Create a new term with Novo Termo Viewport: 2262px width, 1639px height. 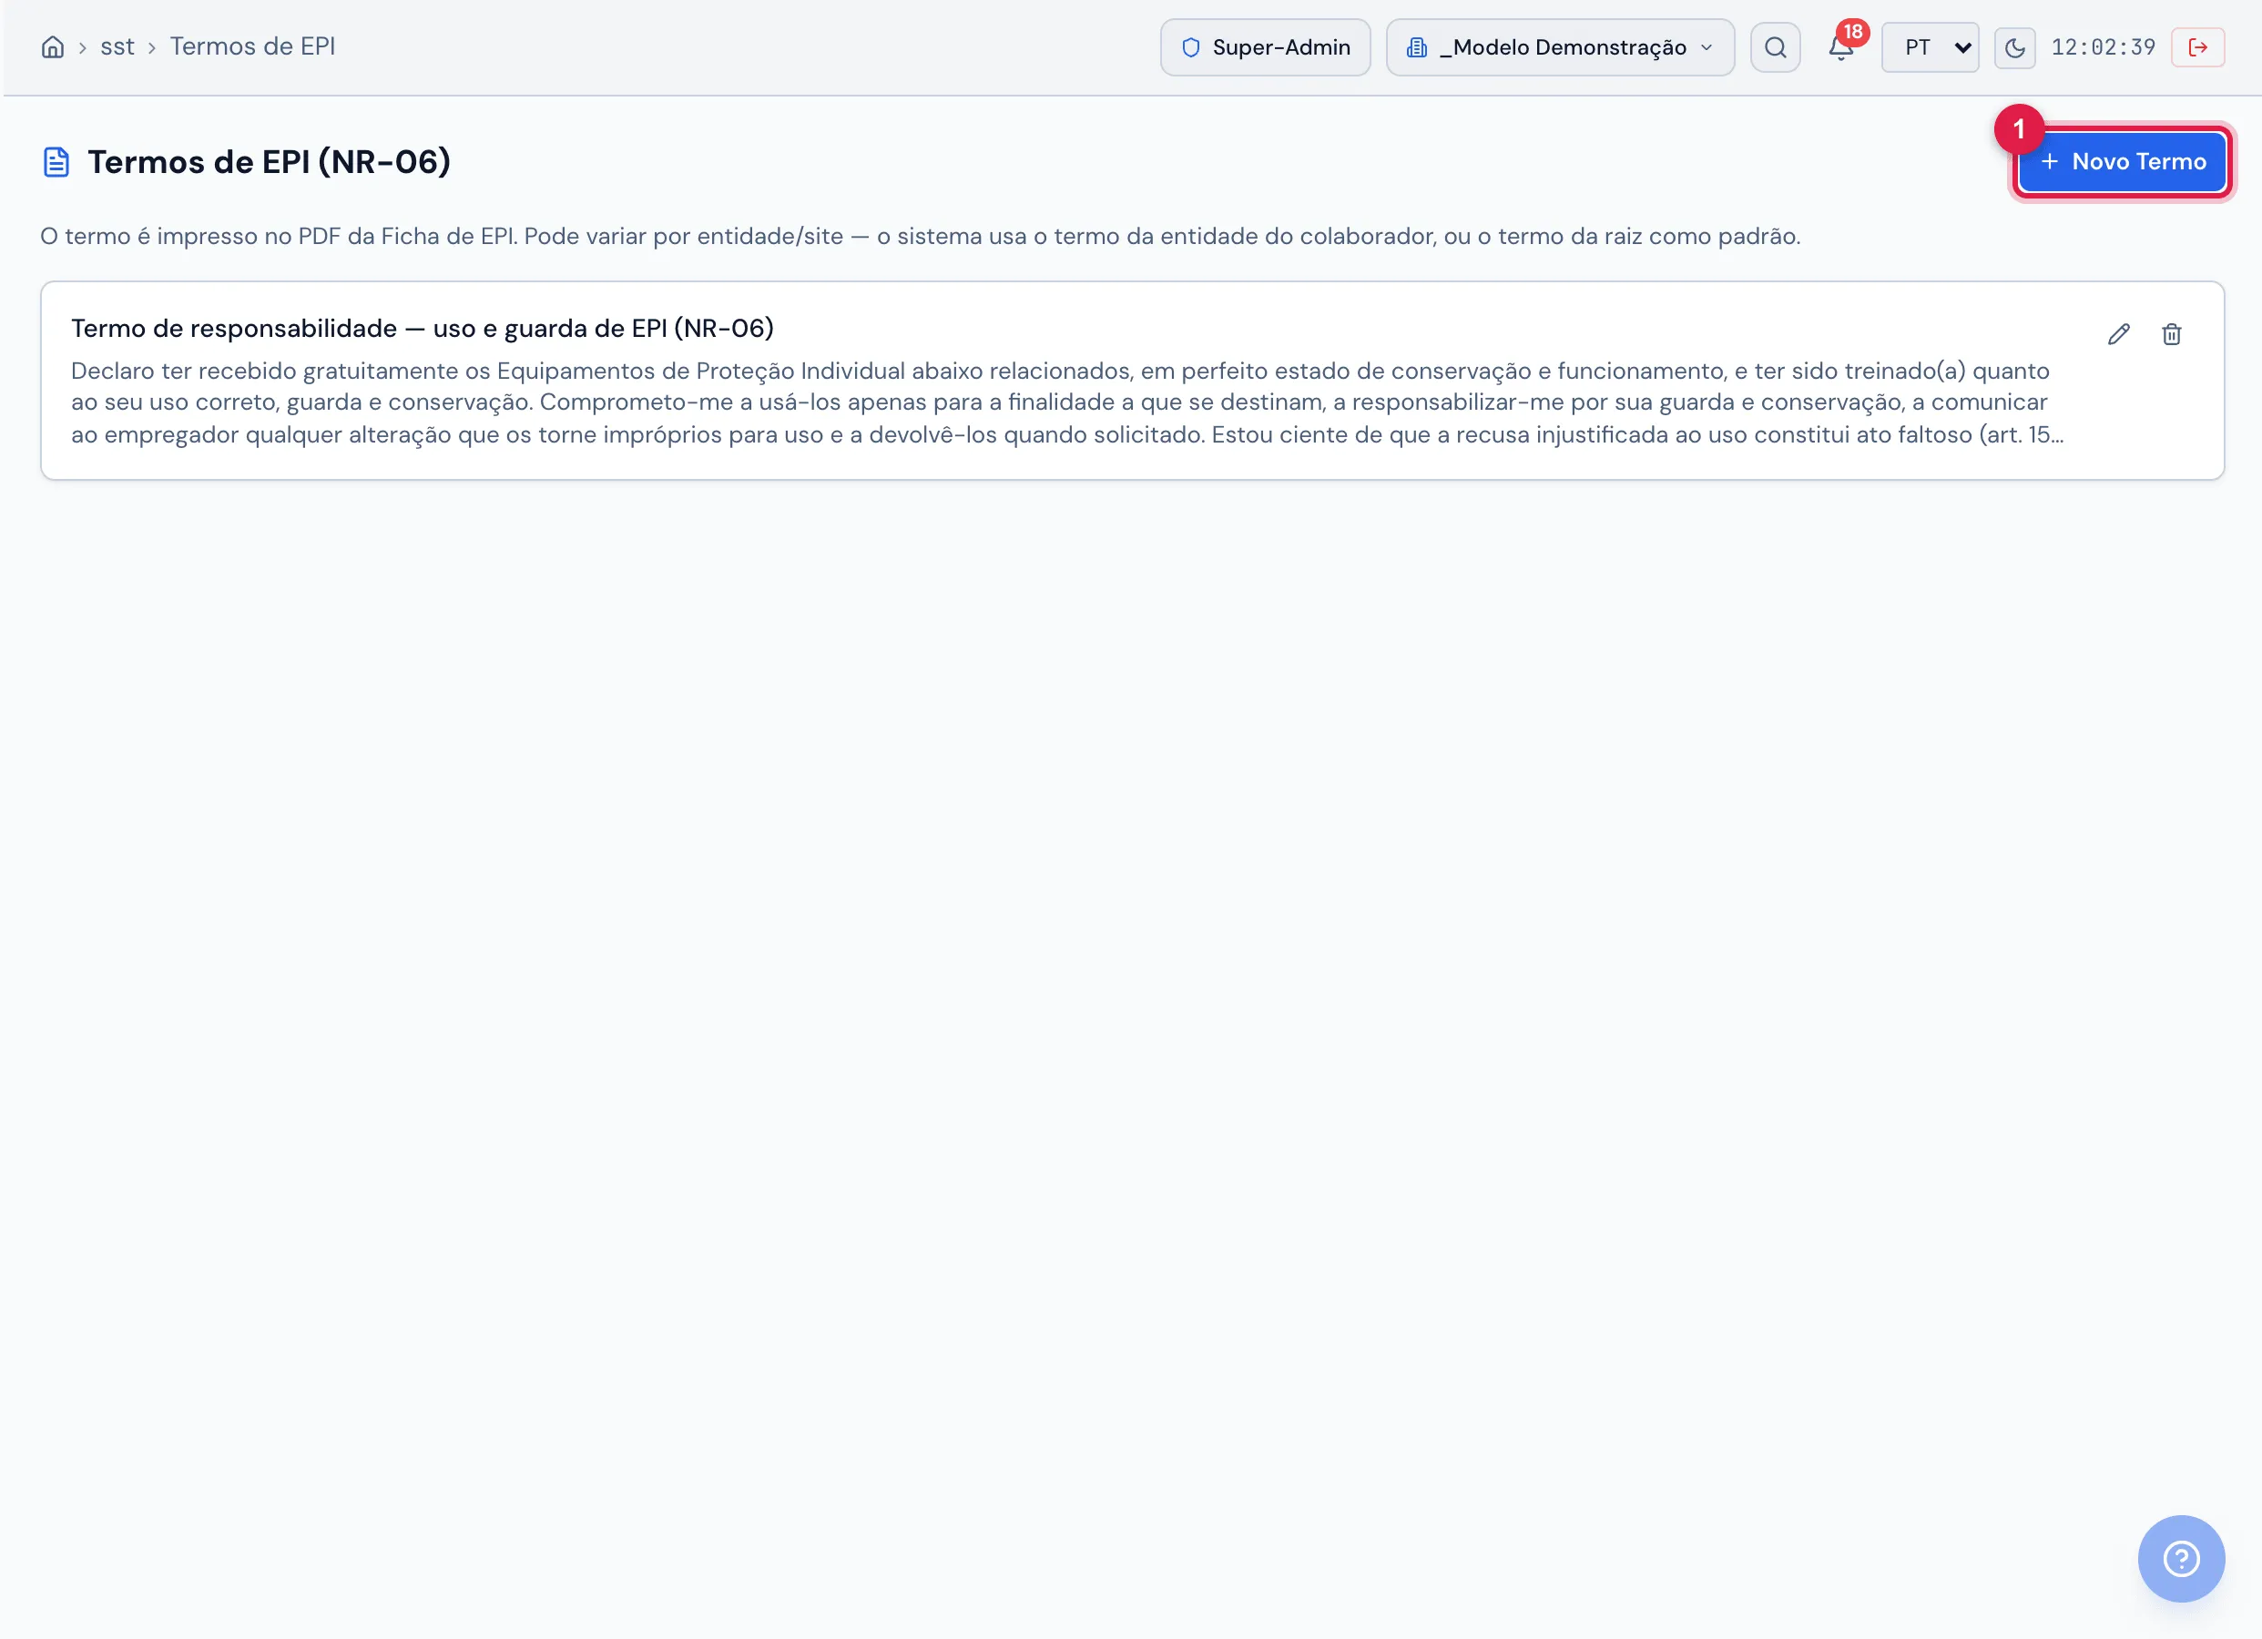[2122, 161]
